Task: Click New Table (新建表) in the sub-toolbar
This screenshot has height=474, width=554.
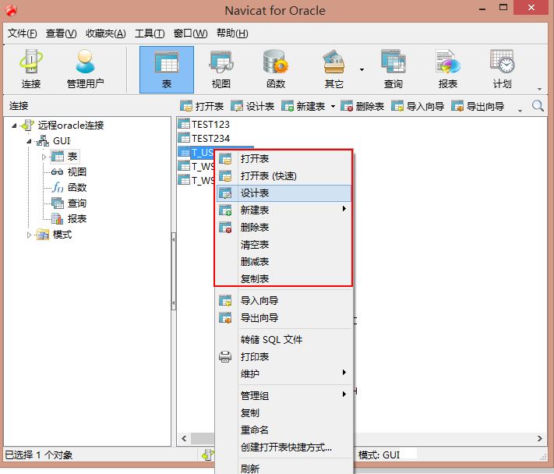Action: tap(304, 106)
